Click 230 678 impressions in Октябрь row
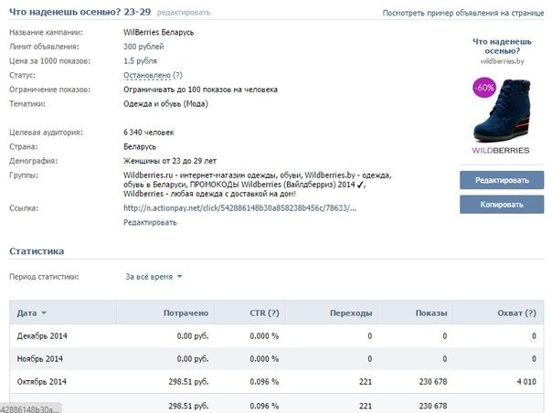Image resolution: width=552 pixels, height=413 pixels. (433, 382)
